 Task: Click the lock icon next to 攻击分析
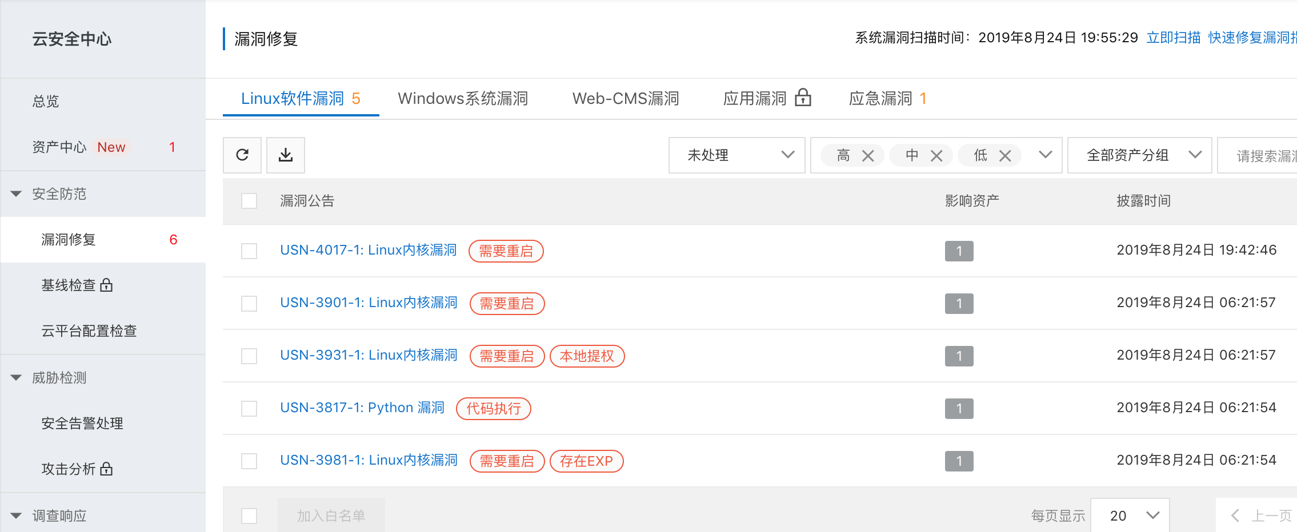tap(105, 469)
